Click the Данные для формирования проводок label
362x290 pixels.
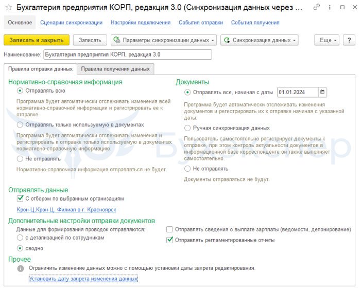pyautogui.click(x=81, y=230)
